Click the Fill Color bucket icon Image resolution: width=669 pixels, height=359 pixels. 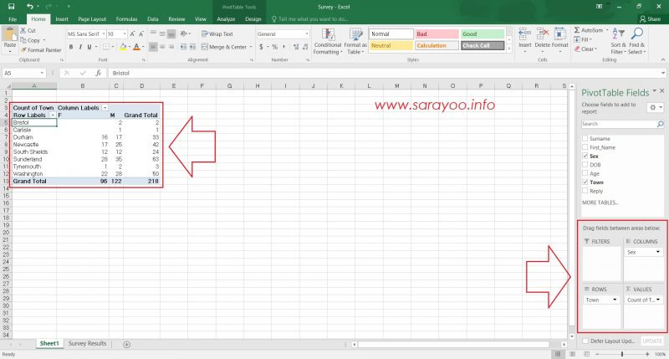coord(123,47)
